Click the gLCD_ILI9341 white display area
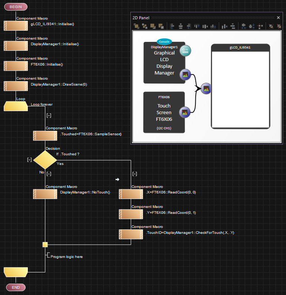 [x=240, y=89]
